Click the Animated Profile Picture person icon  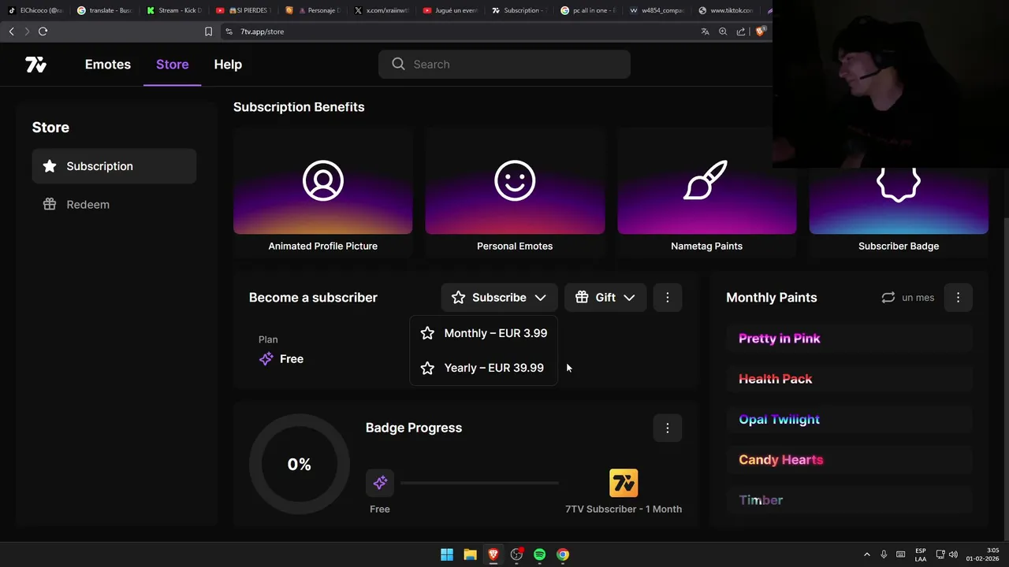(322, 180)
